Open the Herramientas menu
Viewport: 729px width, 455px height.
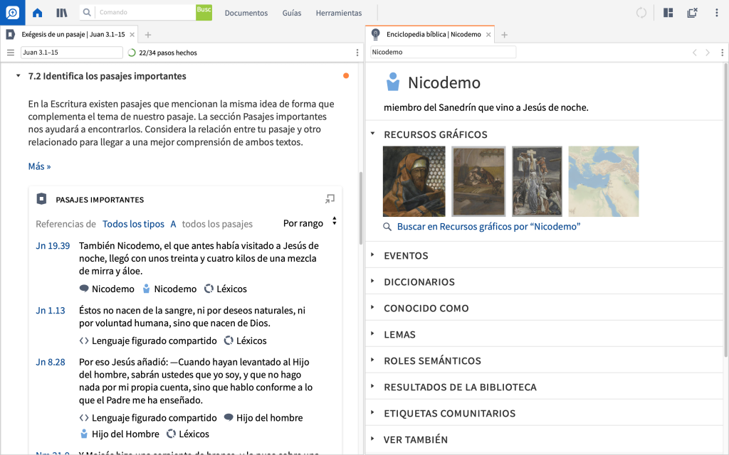(x=338, y=12)
